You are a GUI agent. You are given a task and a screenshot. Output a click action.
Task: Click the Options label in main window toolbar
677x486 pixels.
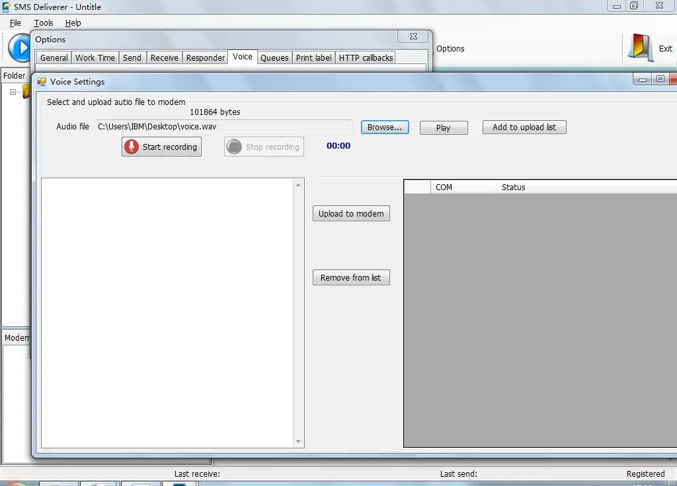pos(450,49)
